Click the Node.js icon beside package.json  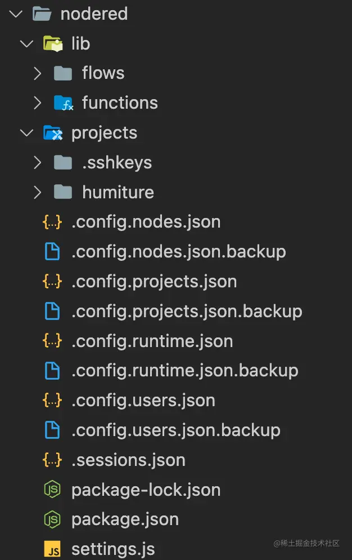coord(52,519)
